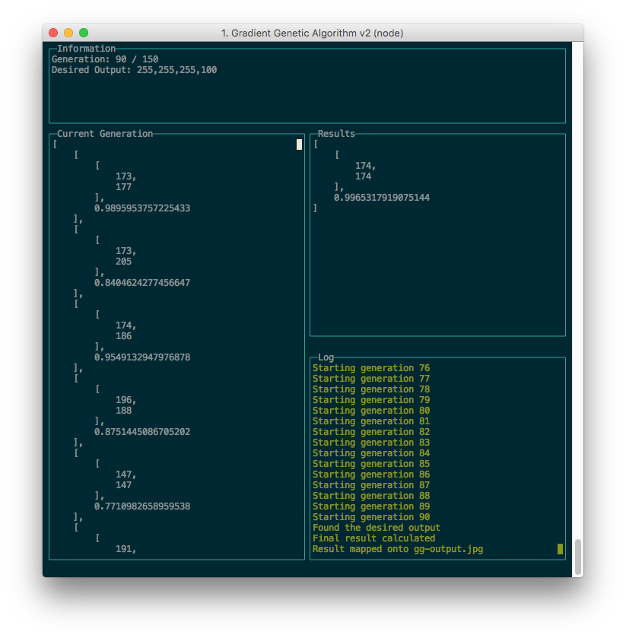Click value 177 in Current Generation

coord(124,187)
